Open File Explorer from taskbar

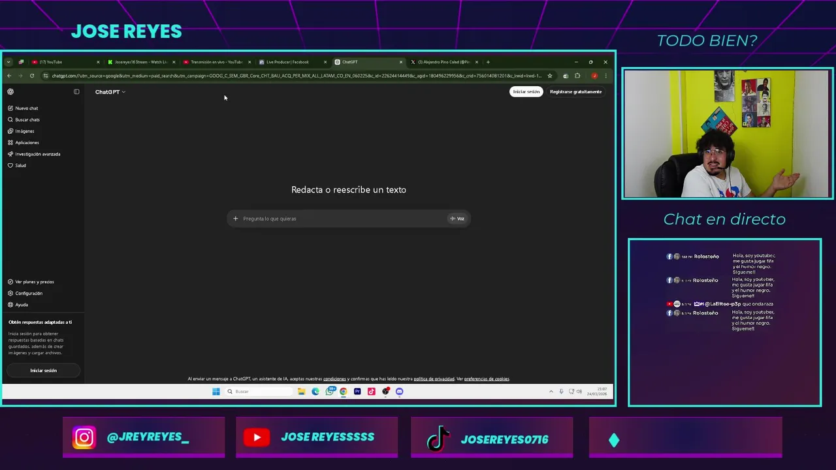tap(301, 392)
